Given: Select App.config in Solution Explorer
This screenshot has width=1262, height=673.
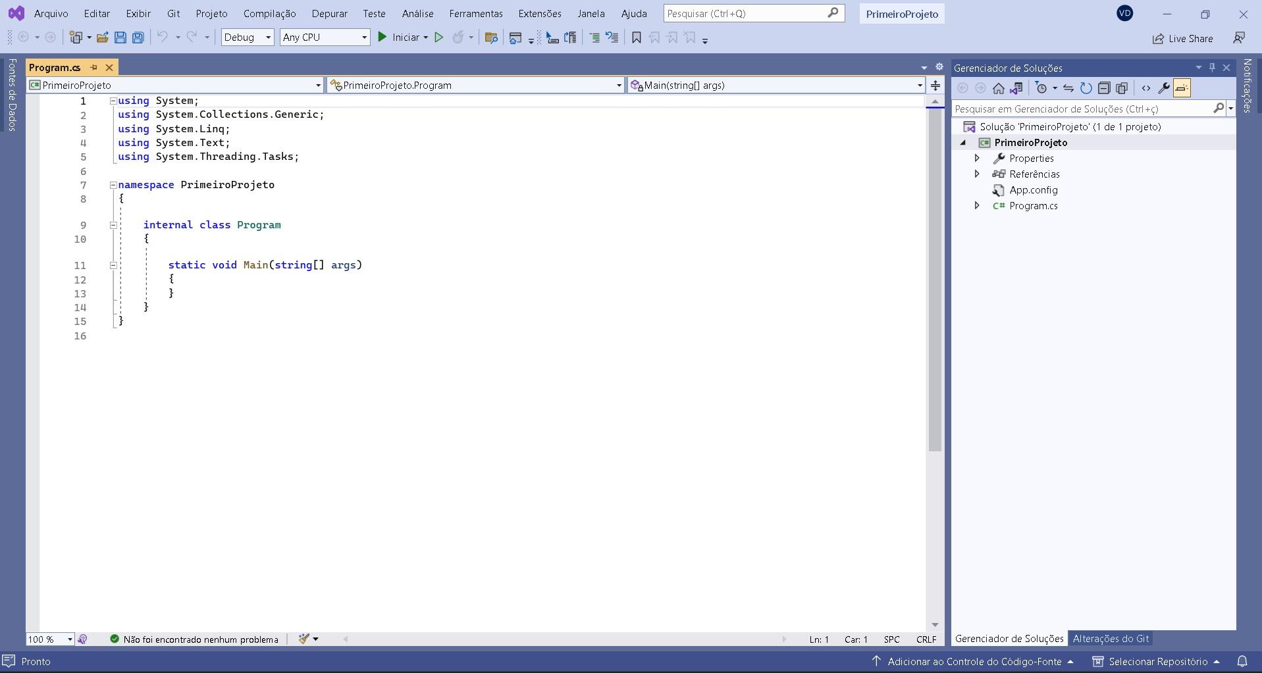Looking at the screenshot, I should [x=1033, y=189].
